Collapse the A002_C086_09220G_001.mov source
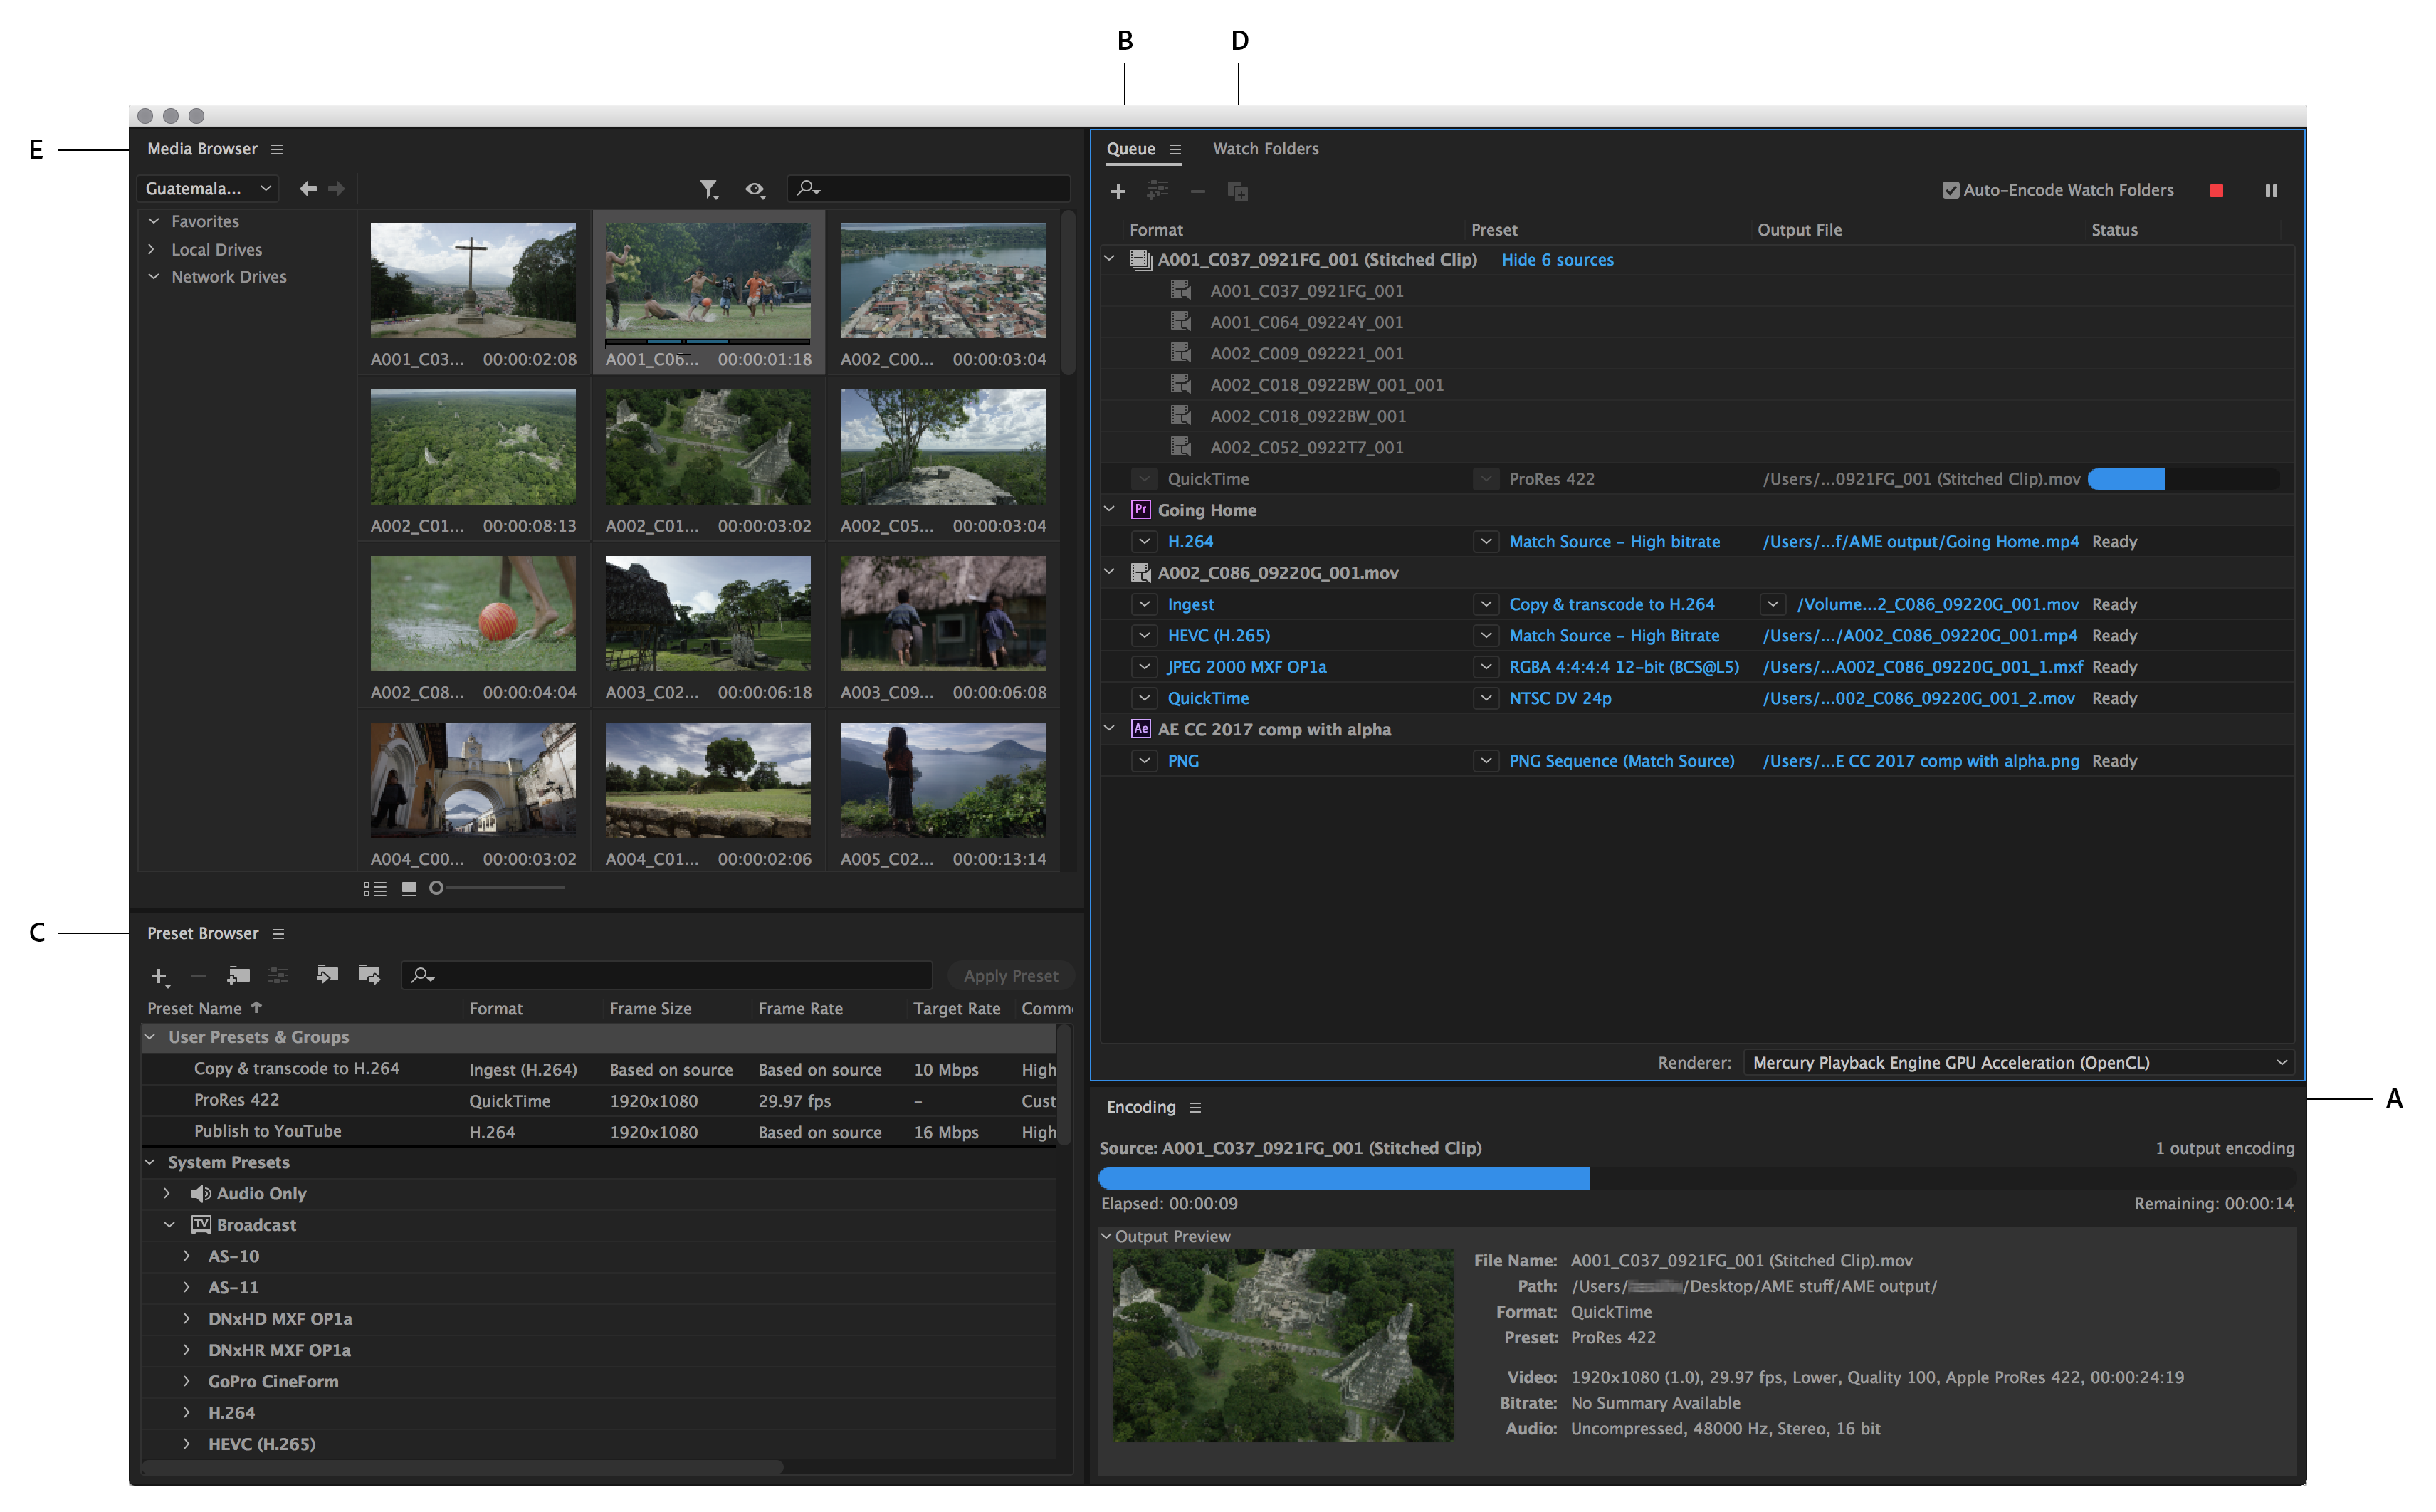The image size is (2436, 1512). (x=1109, y=572)
